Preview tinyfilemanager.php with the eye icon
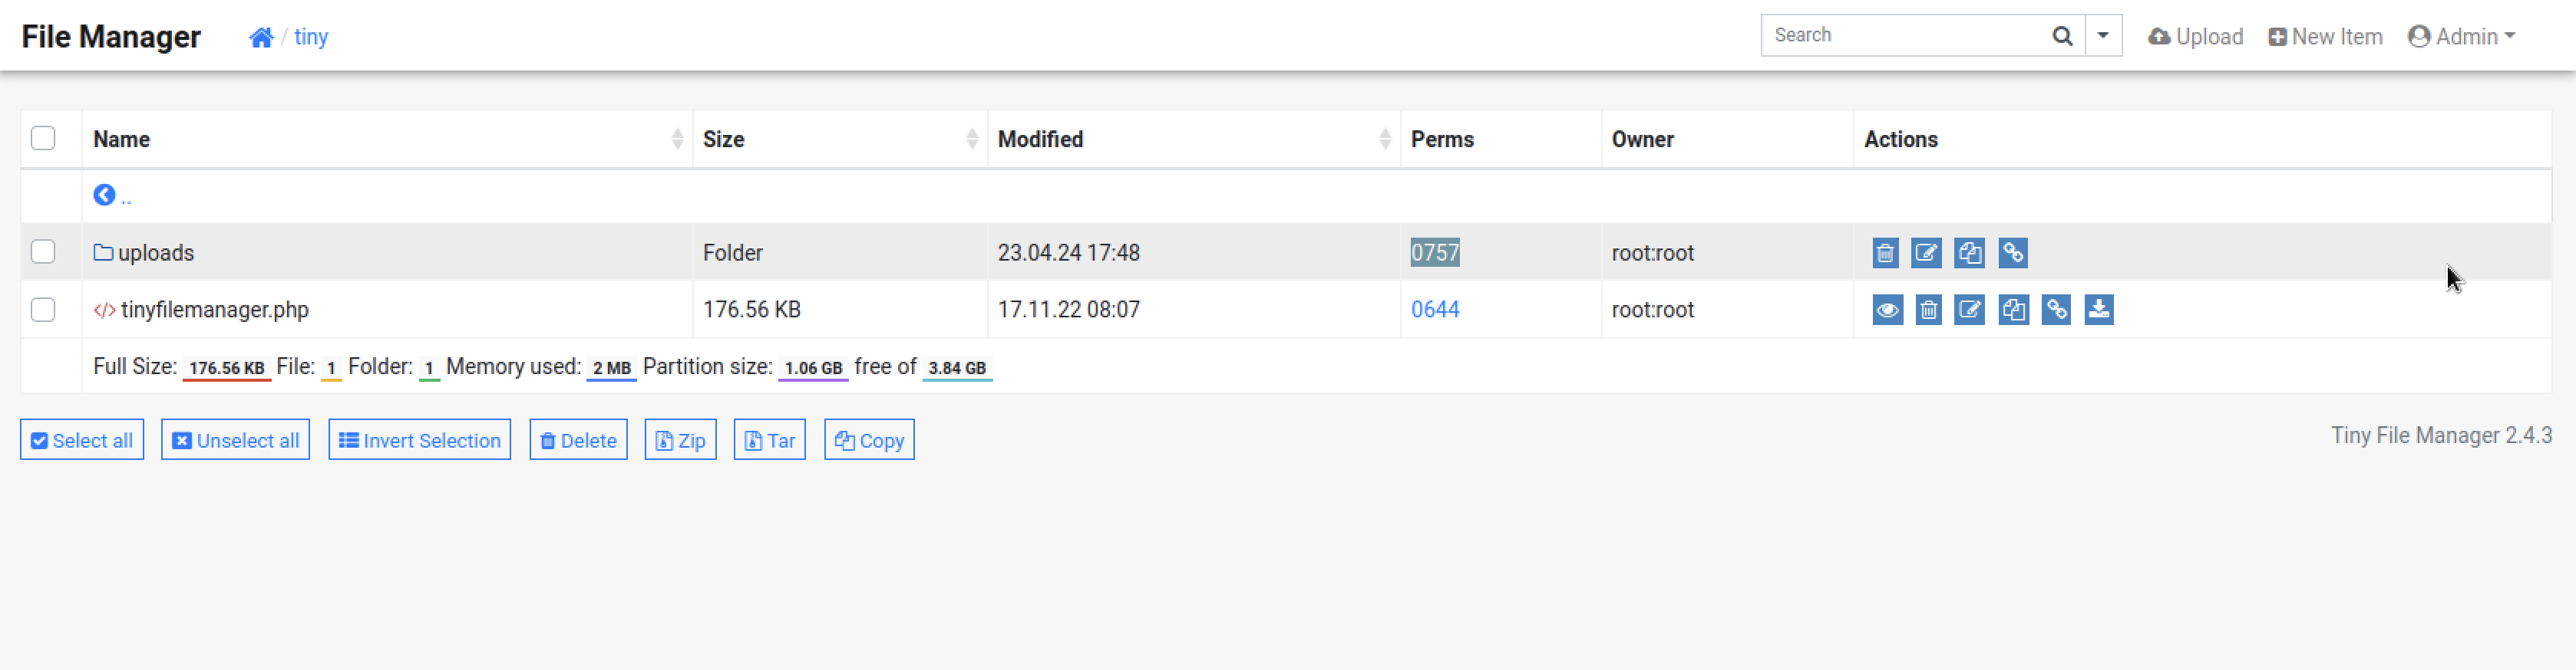The image size is (2576, 670). 1887,310
